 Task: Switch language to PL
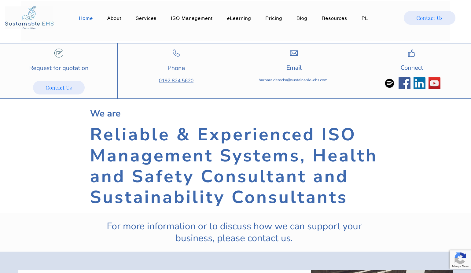[x=364, y=18]
